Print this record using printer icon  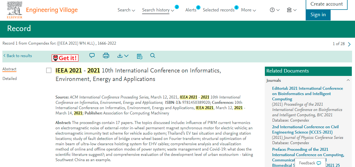coord(106,56)
